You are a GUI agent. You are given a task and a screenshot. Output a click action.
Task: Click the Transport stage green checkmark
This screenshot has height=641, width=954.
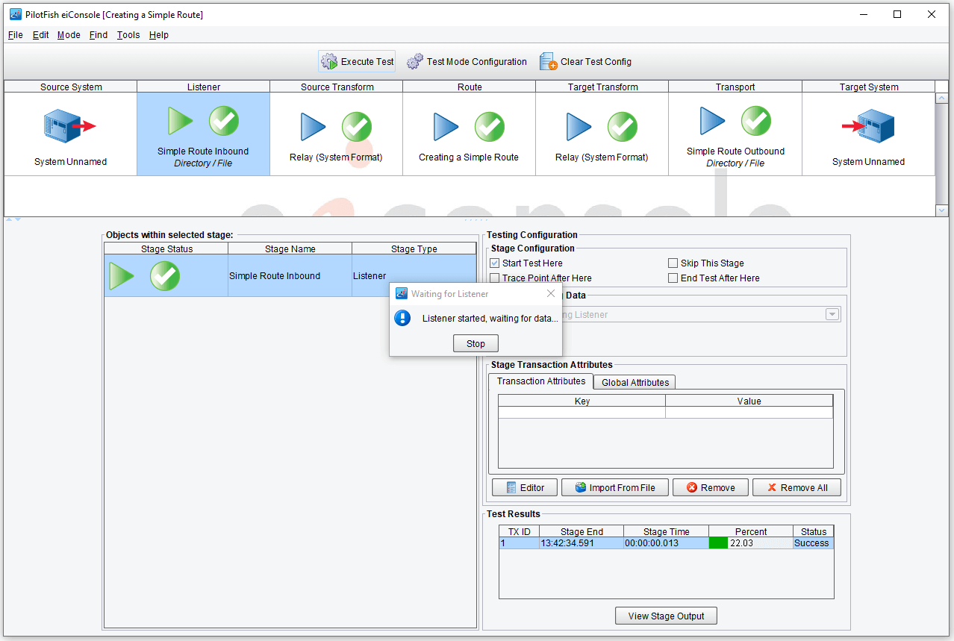tap(756, 120)
